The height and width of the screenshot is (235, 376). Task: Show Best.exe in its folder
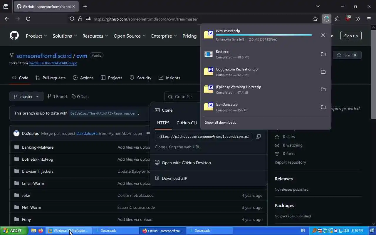(323, 54)
